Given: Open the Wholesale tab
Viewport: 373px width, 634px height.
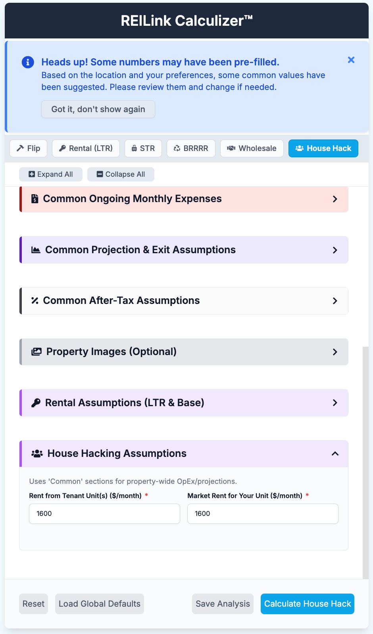Looking at the screenshot, I should [252, 149].
